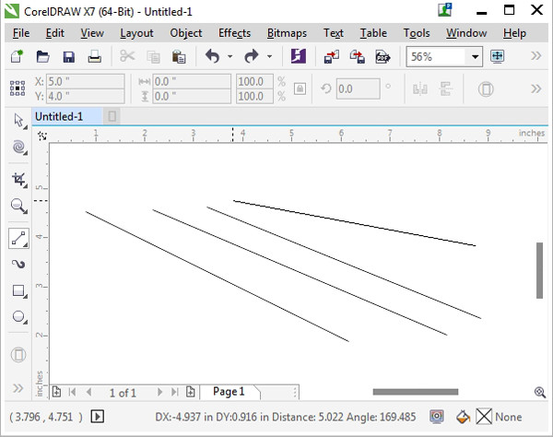Switch to the Untitled-1 document tab

pos(67,116)
